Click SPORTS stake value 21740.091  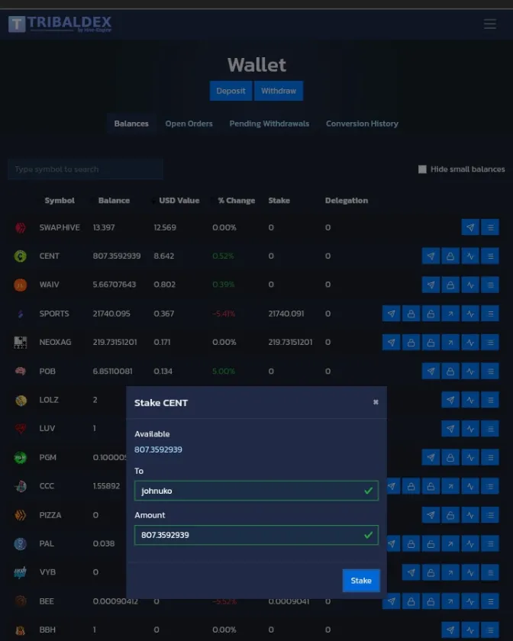tap(286, 314)
